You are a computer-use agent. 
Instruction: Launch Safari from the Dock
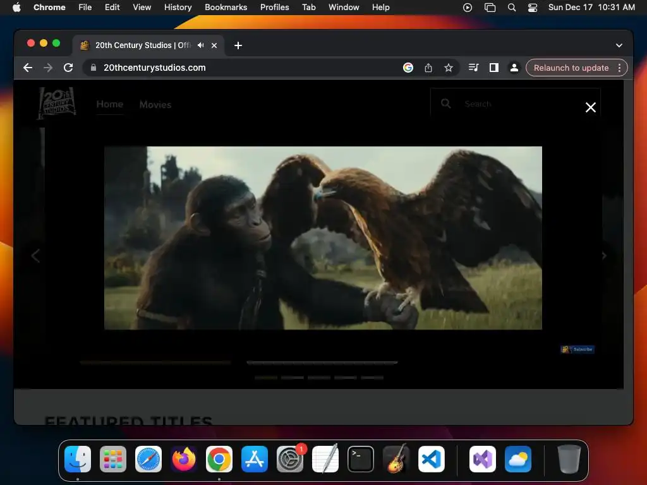[x=148, y=459]
